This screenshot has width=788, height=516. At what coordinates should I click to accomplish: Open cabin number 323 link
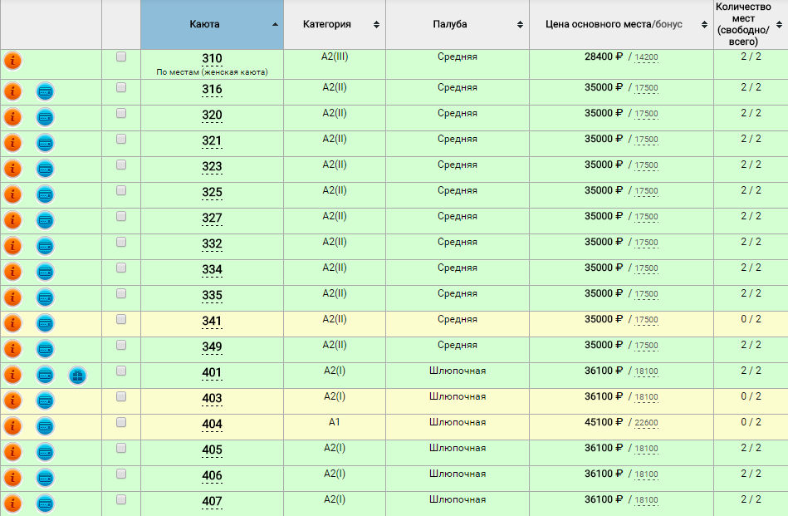(x=212, y=167)
